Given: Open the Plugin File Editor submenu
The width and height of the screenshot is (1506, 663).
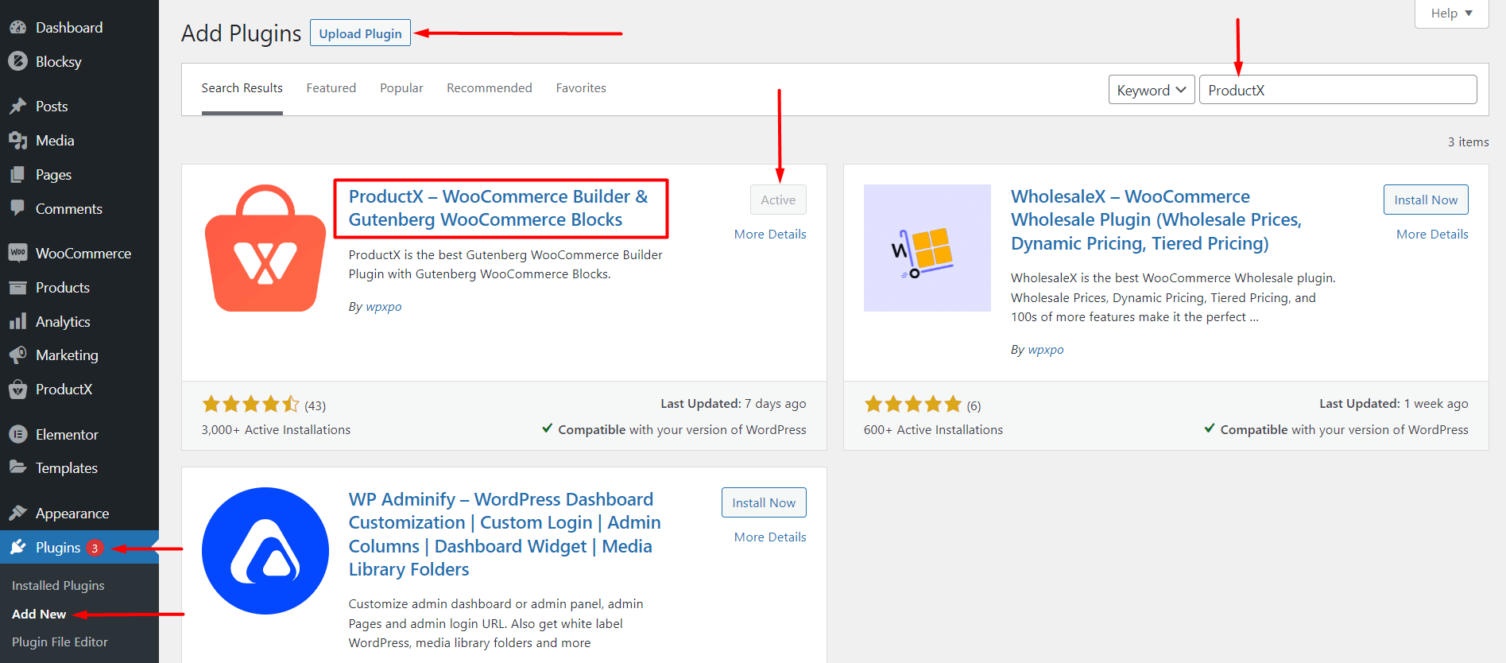Looking at the screenshot, I should [60, 642].
